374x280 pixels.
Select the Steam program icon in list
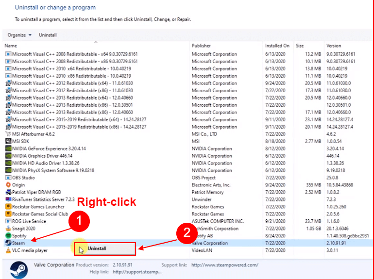coord(8,243)
